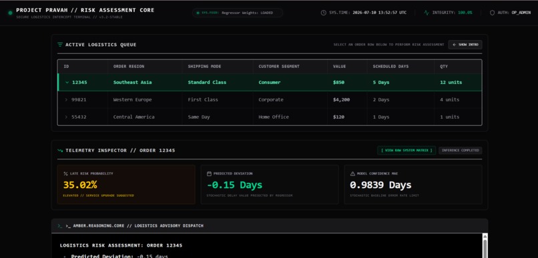Click the 0.9839 Days confidence value
Viewport: 538px width, 258px height.
[380, 185]
